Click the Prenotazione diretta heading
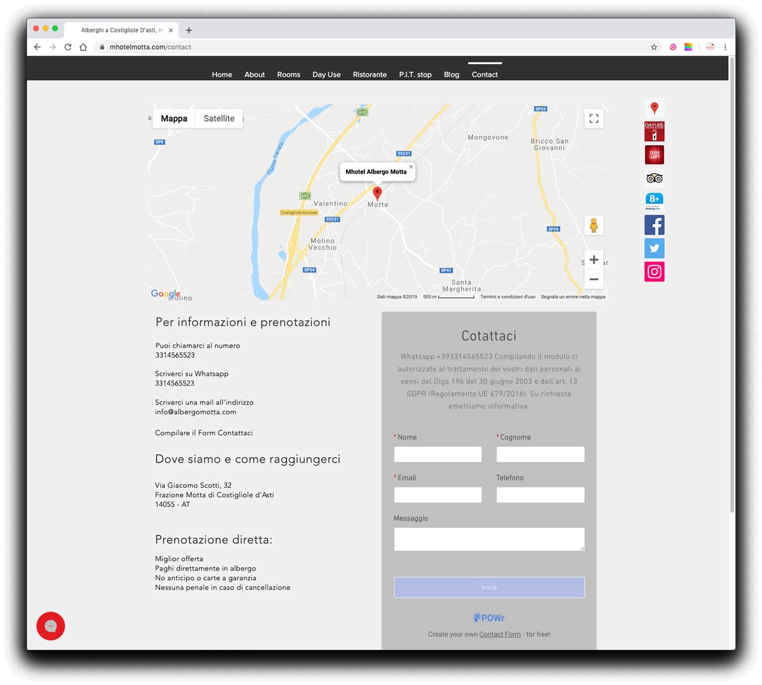 tap(213, 539)
